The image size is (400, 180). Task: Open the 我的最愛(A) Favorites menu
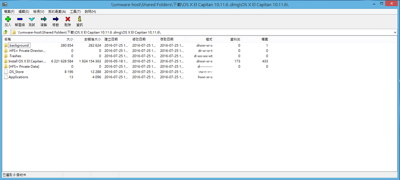coord(57,12)
